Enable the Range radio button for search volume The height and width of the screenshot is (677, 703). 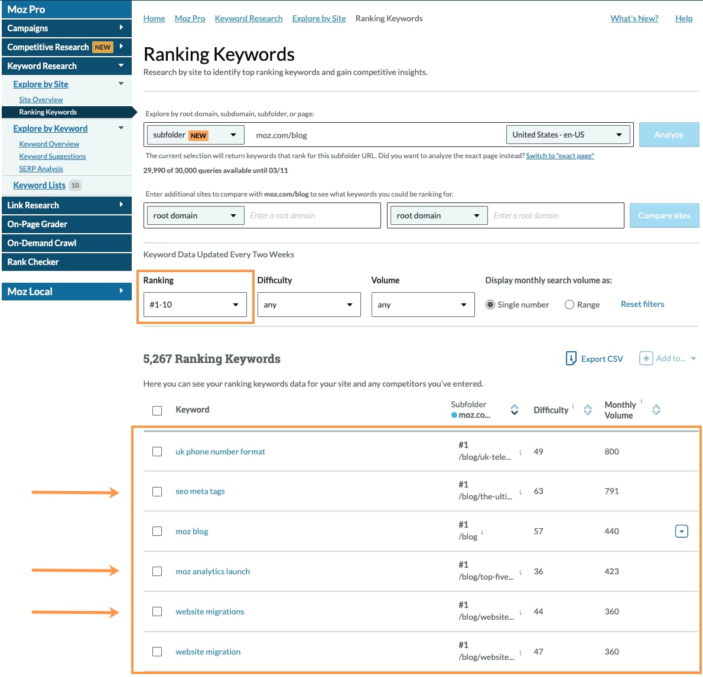569,305
